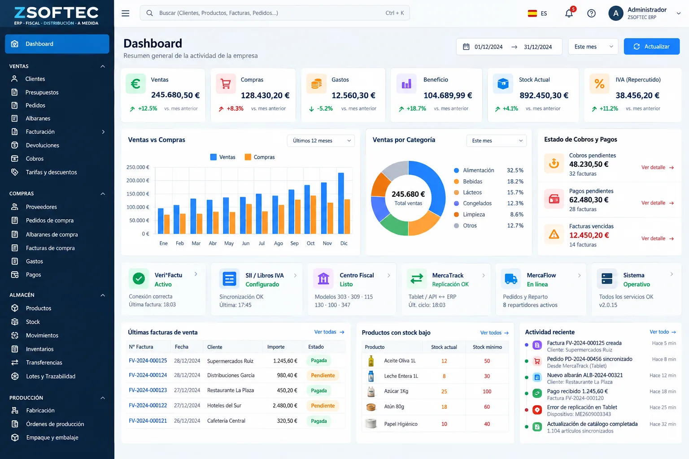Screen dimensions: 689x459
Task: Click the MercaFlow delivery truck icon
Action: tap(511, 279)
